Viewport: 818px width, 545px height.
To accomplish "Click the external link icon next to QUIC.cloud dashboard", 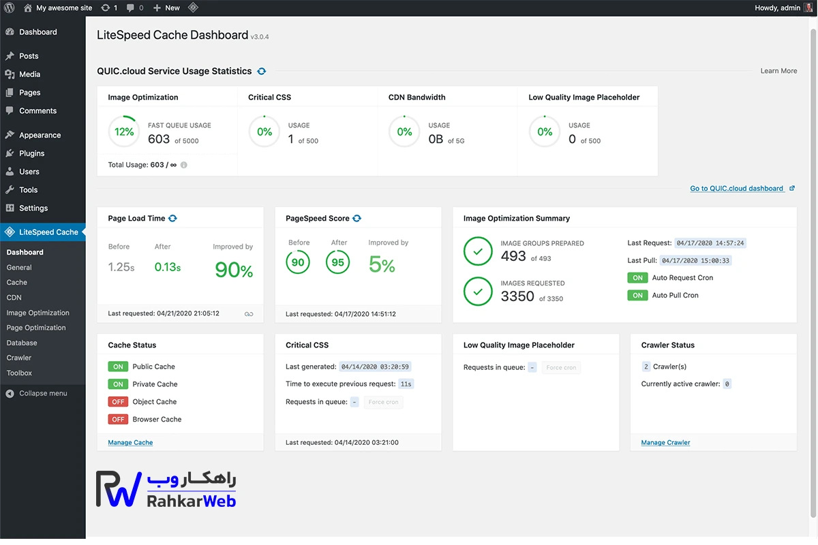I will [791, 188].
